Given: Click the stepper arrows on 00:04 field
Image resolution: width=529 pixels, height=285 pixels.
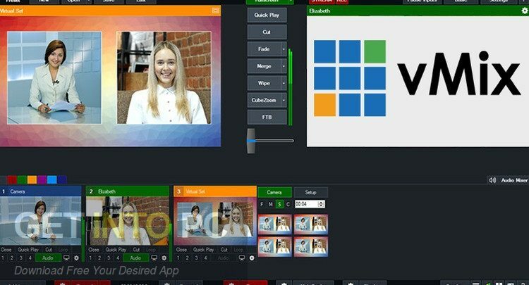Looking at the screenshot, I should [321, 204].
